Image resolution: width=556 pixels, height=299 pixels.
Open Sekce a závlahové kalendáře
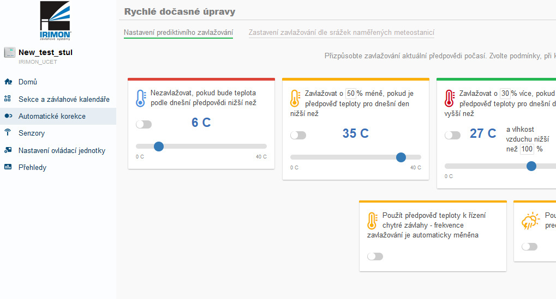(64, 99)
